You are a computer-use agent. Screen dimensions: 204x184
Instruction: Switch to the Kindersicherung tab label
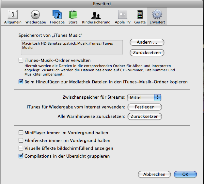coord(96,22)
